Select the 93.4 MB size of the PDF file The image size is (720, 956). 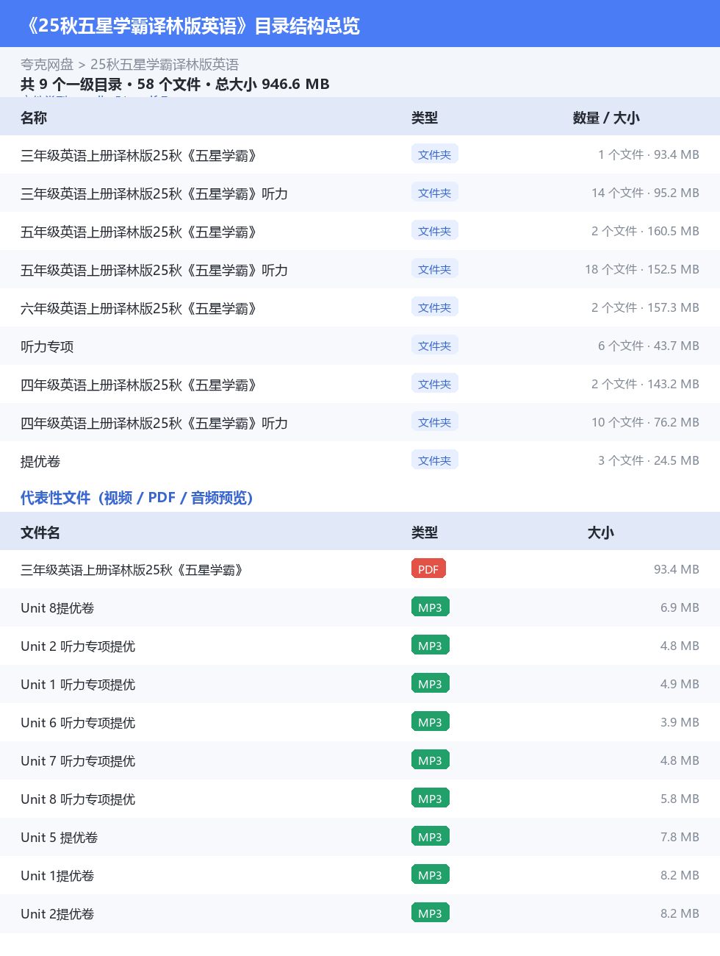coord(677,569)
